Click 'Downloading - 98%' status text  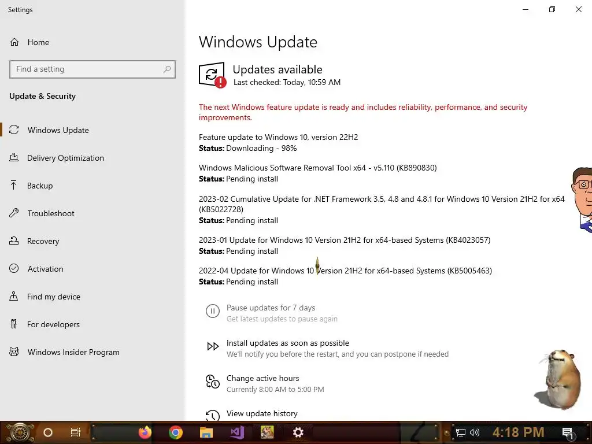click(x=261, y=148)
